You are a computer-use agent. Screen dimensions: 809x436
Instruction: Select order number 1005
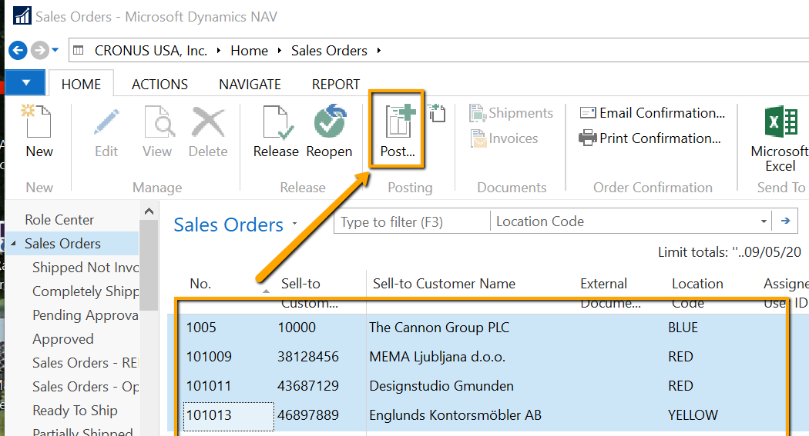pyautogui.click(x=201, y=328)
